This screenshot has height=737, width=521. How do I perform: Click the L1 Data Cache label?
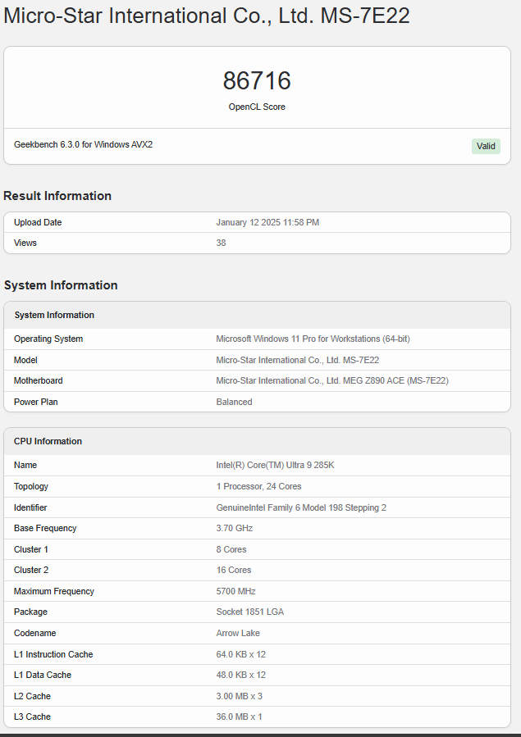pyautogui.click(x=43, y=675)
